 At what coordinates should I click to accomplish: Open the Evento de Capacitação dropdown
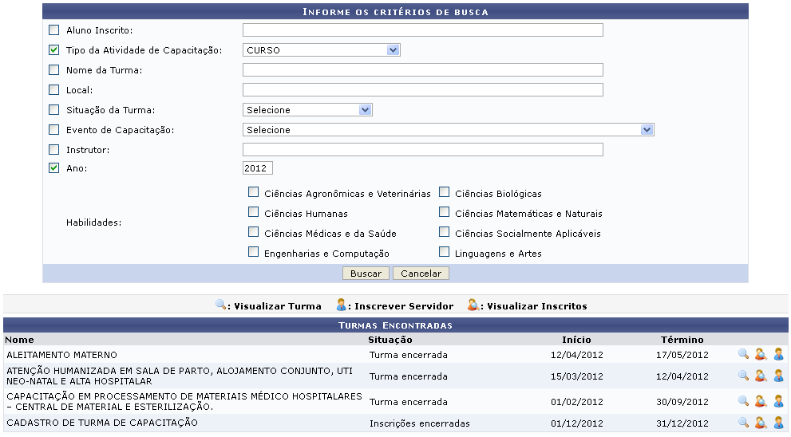click(x=448, y=130)
